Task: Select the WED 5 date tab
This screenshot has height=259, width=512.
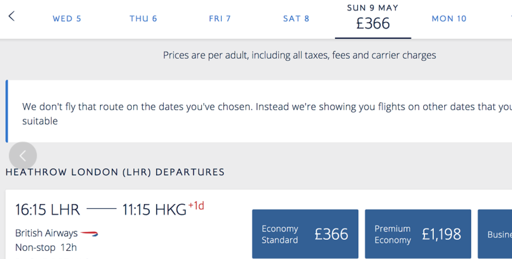Action: coord(67,19)
